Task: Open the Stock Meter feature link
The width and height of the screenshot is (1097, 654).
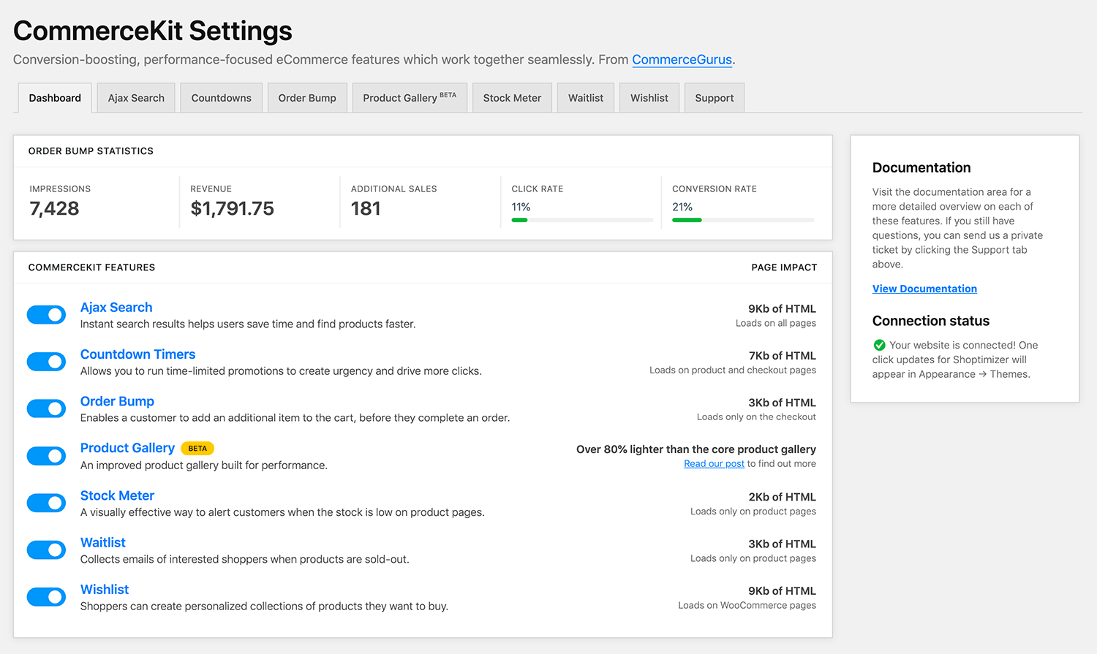Action: click(x=117, y=495)
